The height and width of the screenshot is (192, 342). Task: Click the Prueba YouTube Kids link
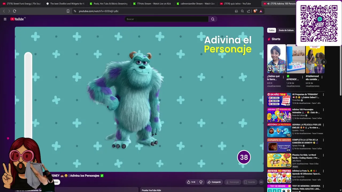151,190
